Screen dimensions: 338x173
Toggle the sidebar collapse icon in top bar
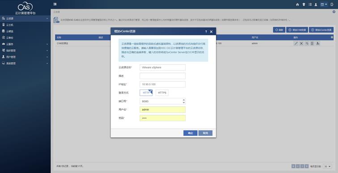[x=55, y=4]
